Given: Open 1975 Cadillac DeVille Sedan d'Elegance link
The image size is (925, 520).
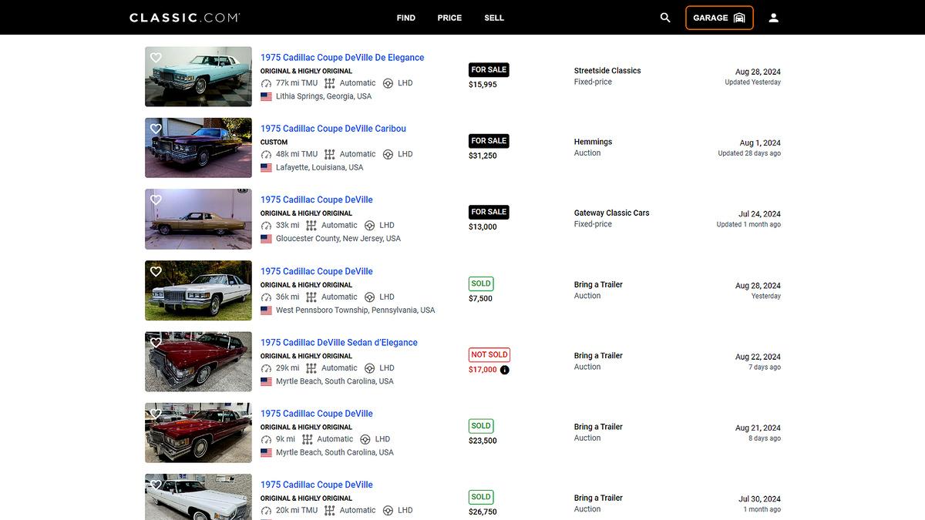Looking at the screenshot, I should pos(338,343).
